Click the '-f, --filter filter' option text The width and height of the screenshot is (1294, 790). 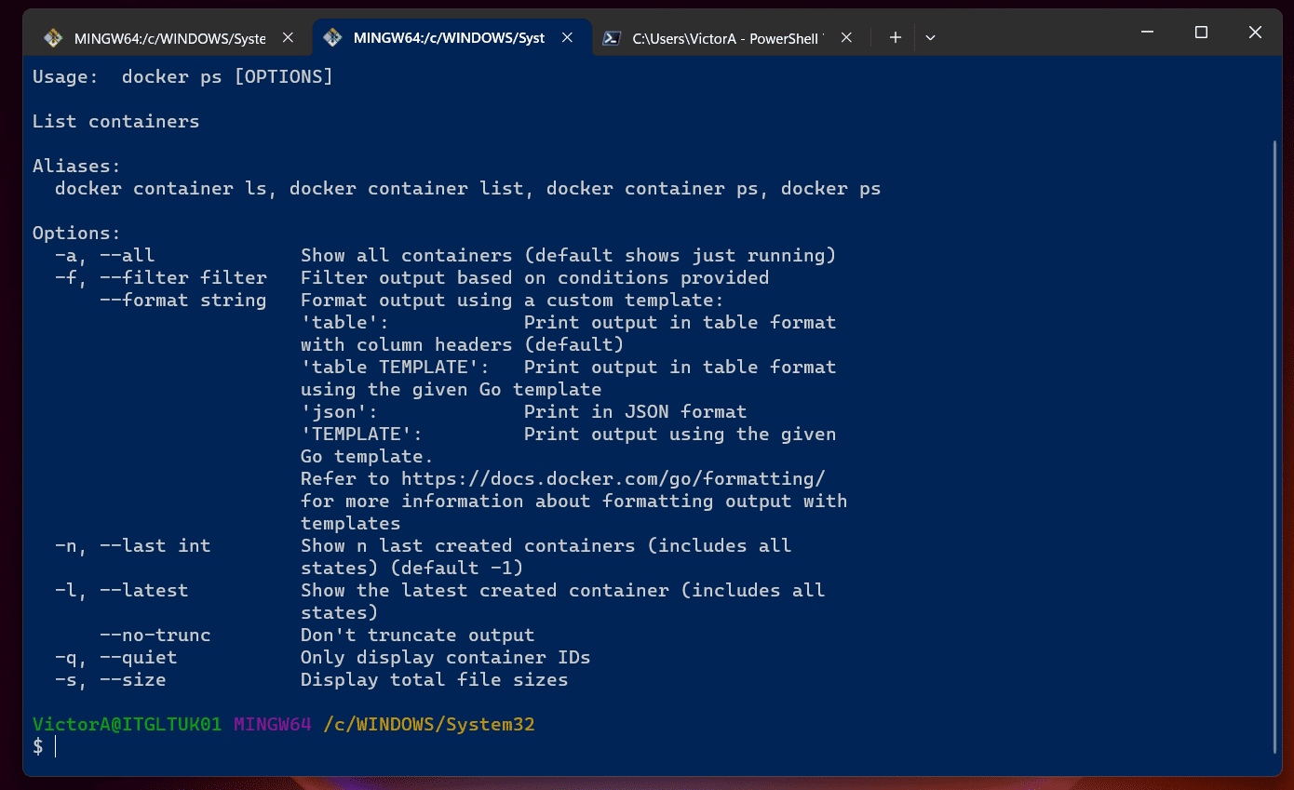coord(160,277)
